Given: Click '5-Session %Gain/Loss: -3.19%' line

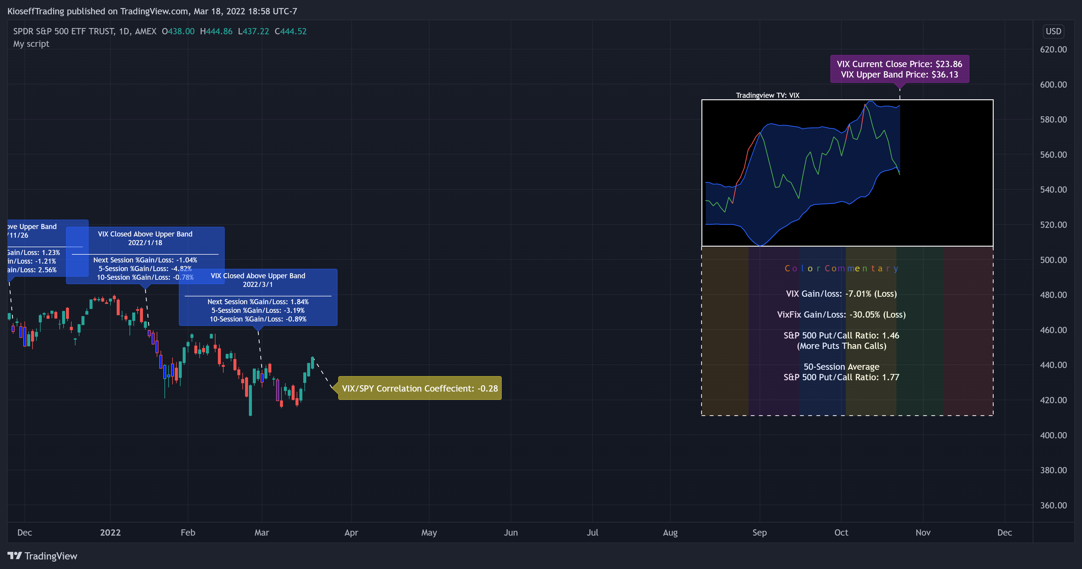Looking at the screenshot, I should (x=258, y=310).
